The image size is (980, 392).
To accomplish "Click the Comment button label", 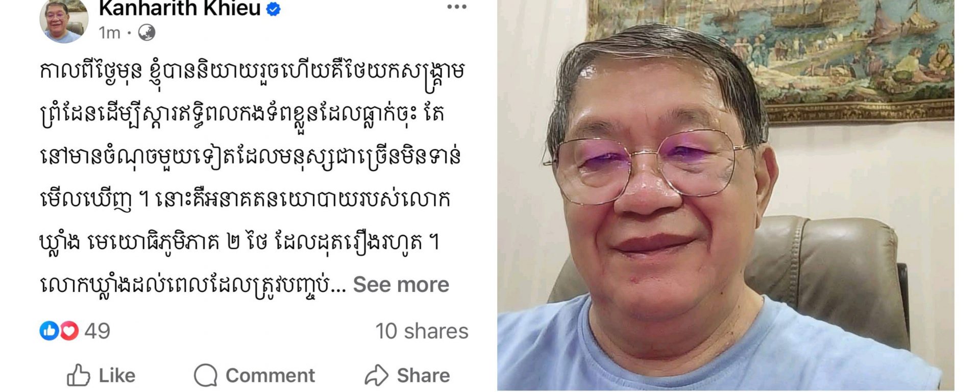I will click(270, 376).
